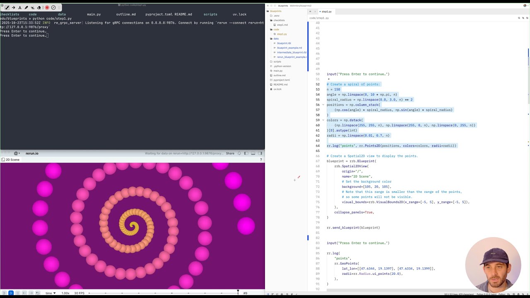Open the Rerun logo menu
The image size is (530, 298).
click(17, 153)
